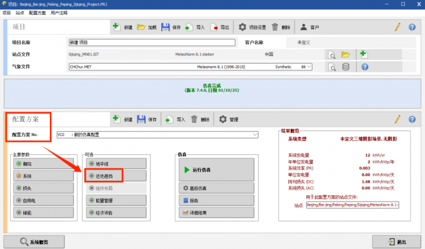Click the project New (新建) plus icon
Image resolution: width=425 pixels, height=249 pixels.
click(x=116, y=27)
